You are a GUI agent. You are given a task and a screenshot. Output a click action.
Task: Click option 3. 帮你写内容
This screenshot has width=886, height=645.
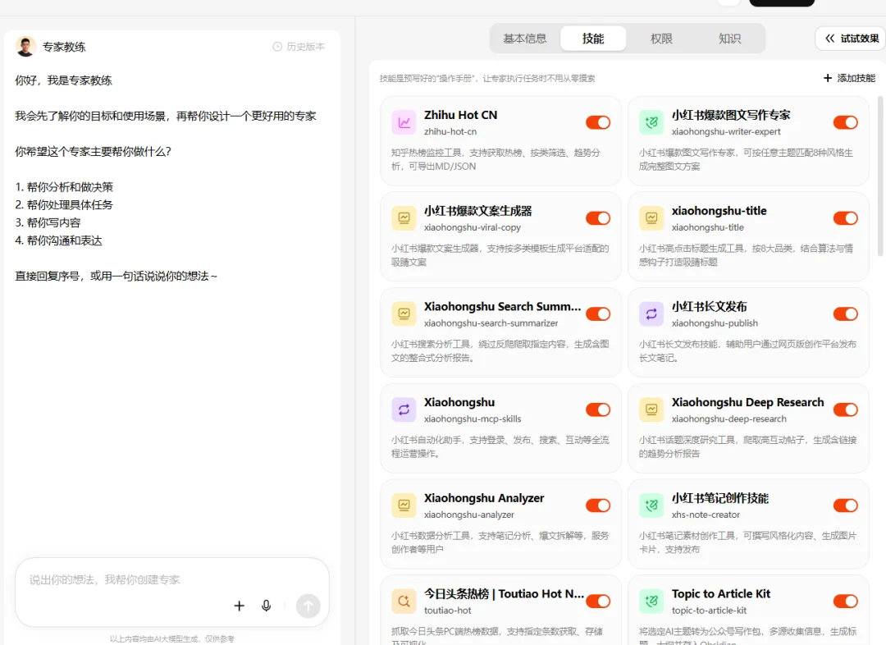click(x=48, y=222)
